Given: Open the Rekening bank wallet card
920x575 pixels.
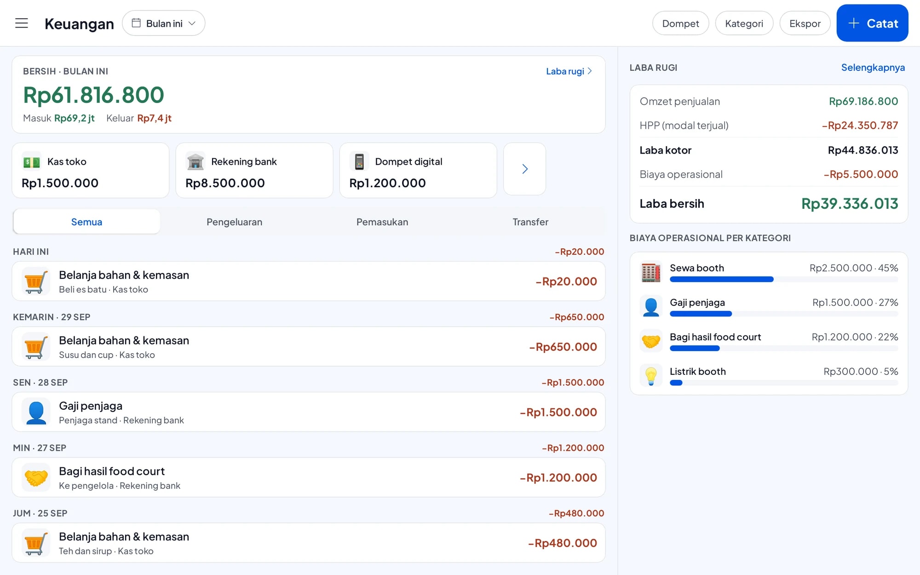Looking at the screenshot, I should [254, 170].
